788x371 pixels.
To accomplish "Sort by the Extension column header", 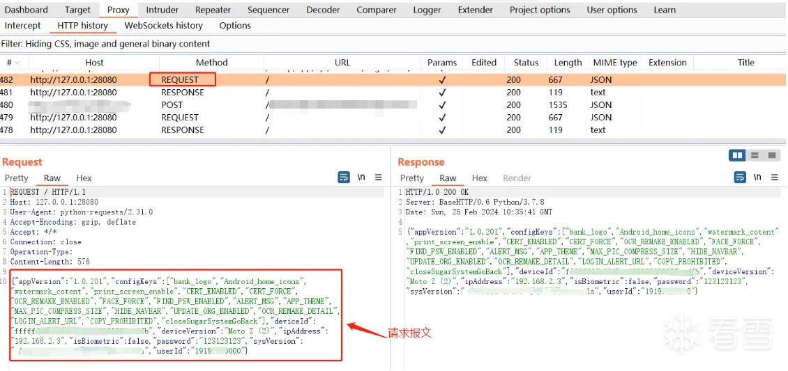I will click(x=667, y=63).
